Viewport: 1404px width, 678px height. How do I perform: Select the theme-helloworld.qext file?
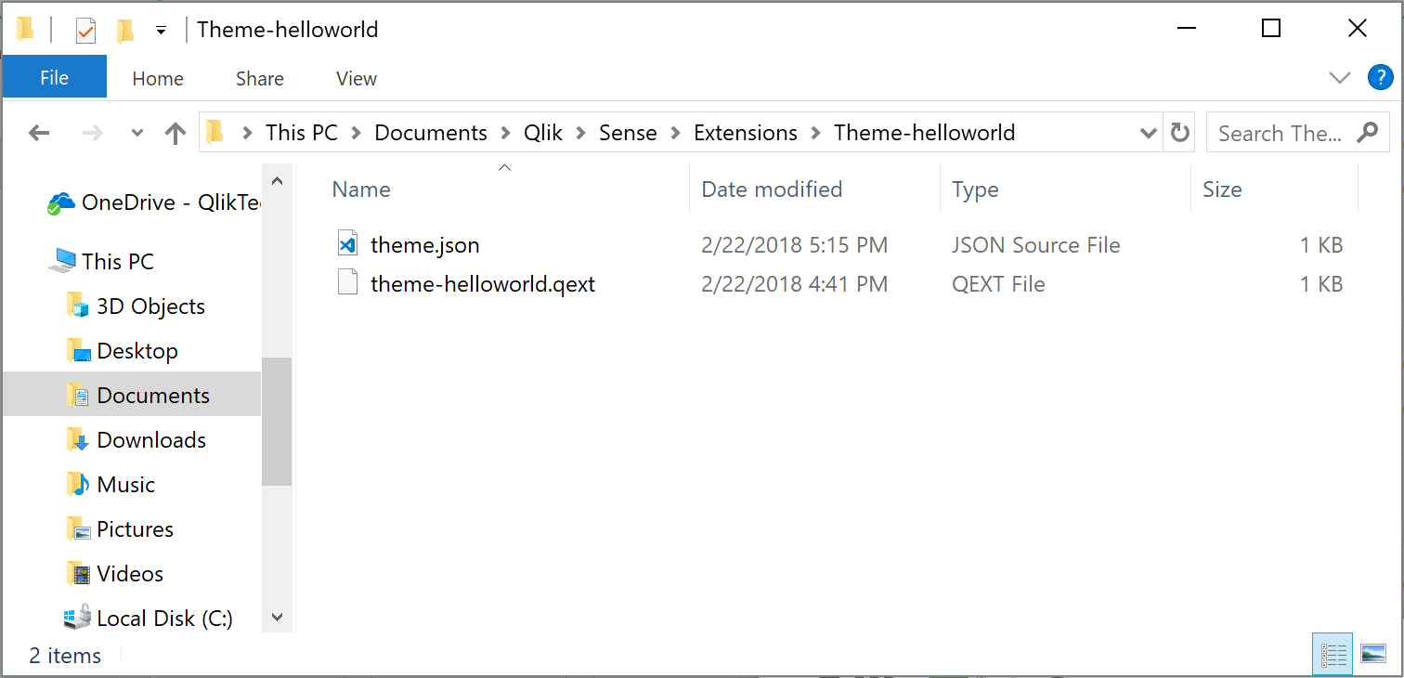[x=482, y=283]
